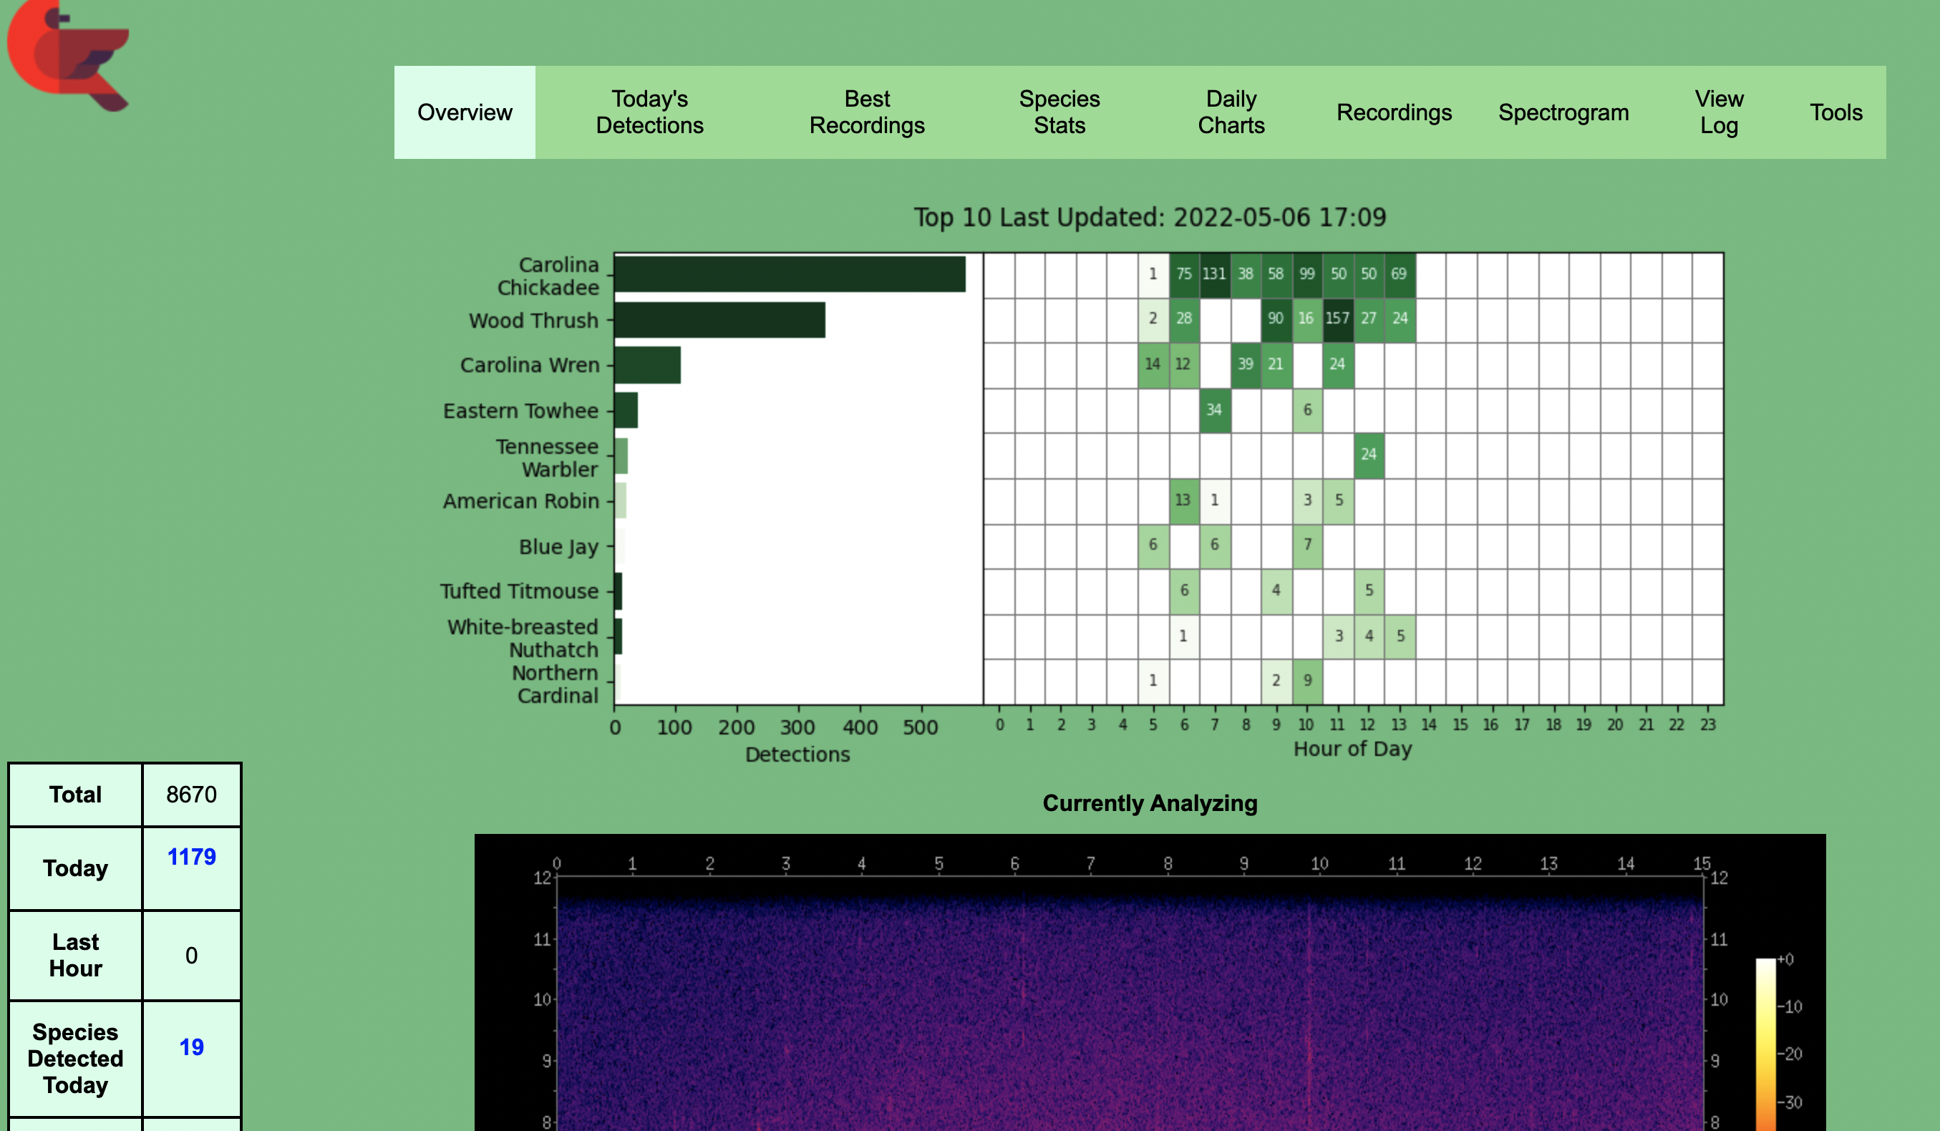Click Tennessee Warbler cell showing 24

coord(1368,455)
